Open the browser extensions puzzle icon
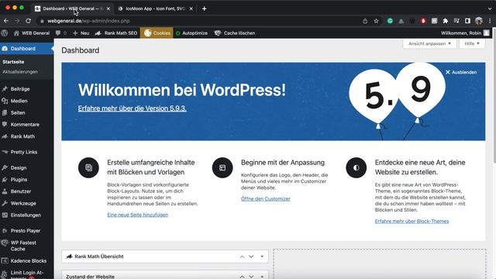The image size is (496, 279). pyautogui.click(x=446, y=21)
